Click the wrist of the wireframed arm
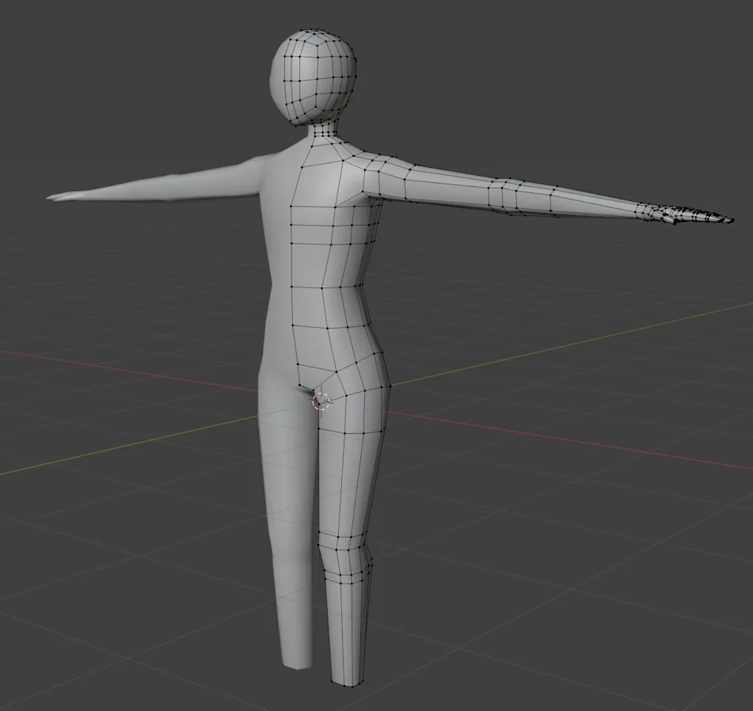The width and height of the screenshot is (753, 711). (x=643, y=211)
